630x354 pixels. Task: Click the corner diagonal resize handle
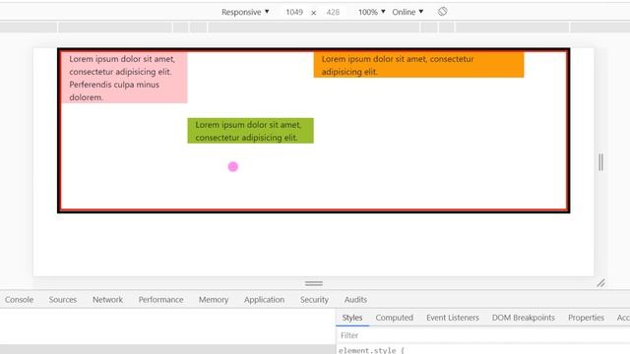coord(600,283)
